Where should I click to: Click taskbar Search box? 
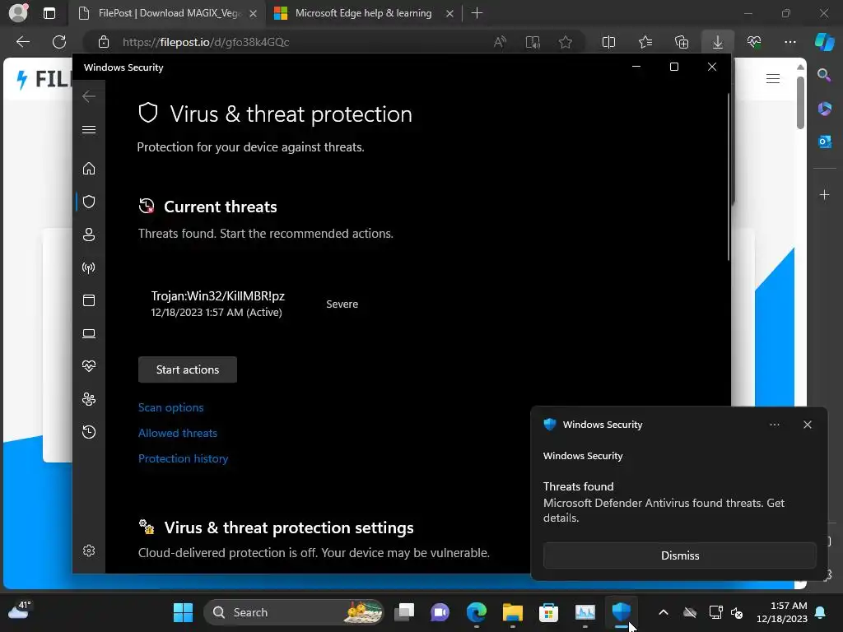[294, 612]
